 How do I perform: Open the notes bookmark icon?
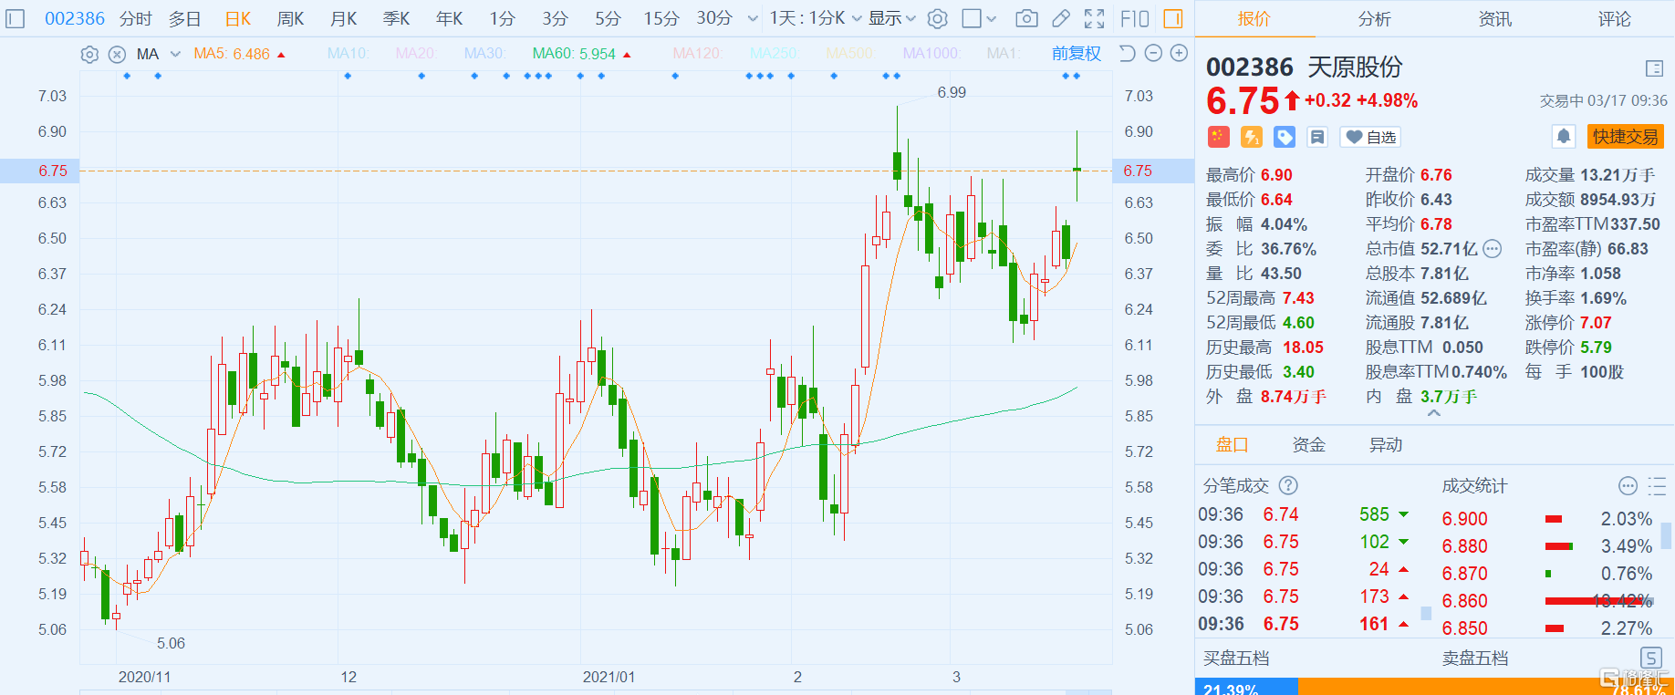(1317, 137)
